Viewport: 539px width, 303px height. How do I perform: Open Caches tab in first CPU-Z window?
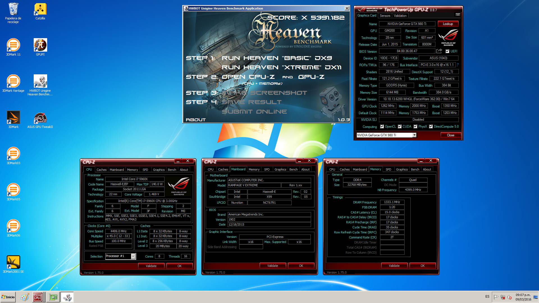pyautogui.click(x=101, y=170)
